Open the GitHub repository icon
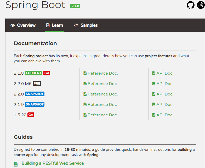 tap(190, 5)
